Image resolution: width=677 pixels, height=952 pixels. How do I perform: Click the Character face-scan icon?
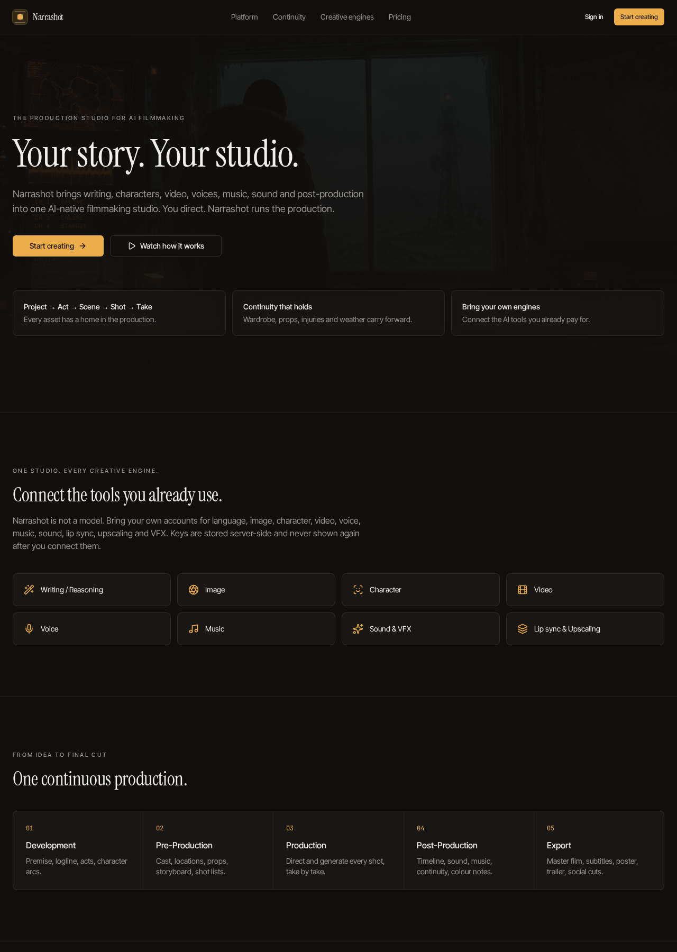[358, 590]
